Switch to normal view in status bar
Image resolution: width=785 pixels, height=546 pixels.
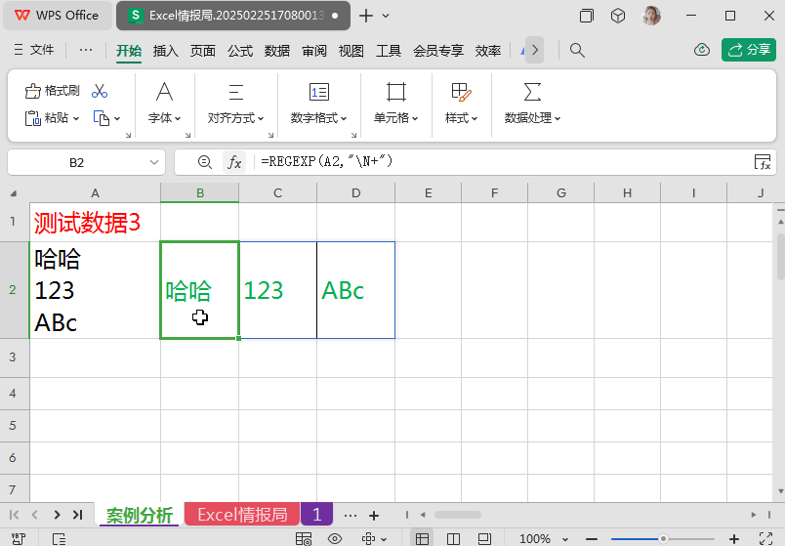(x=422, y=538)
